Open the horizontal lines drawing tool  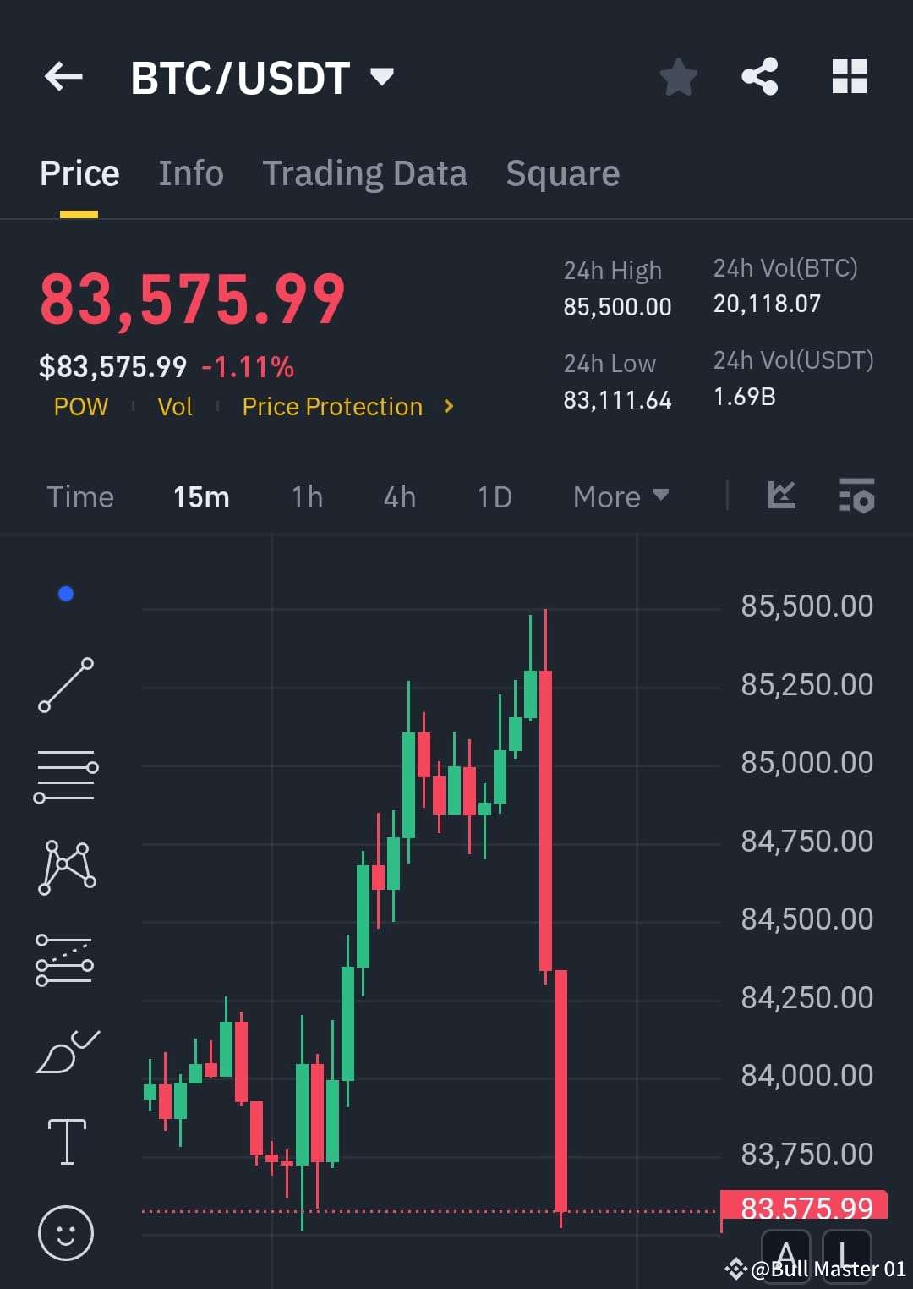point(66,776)
